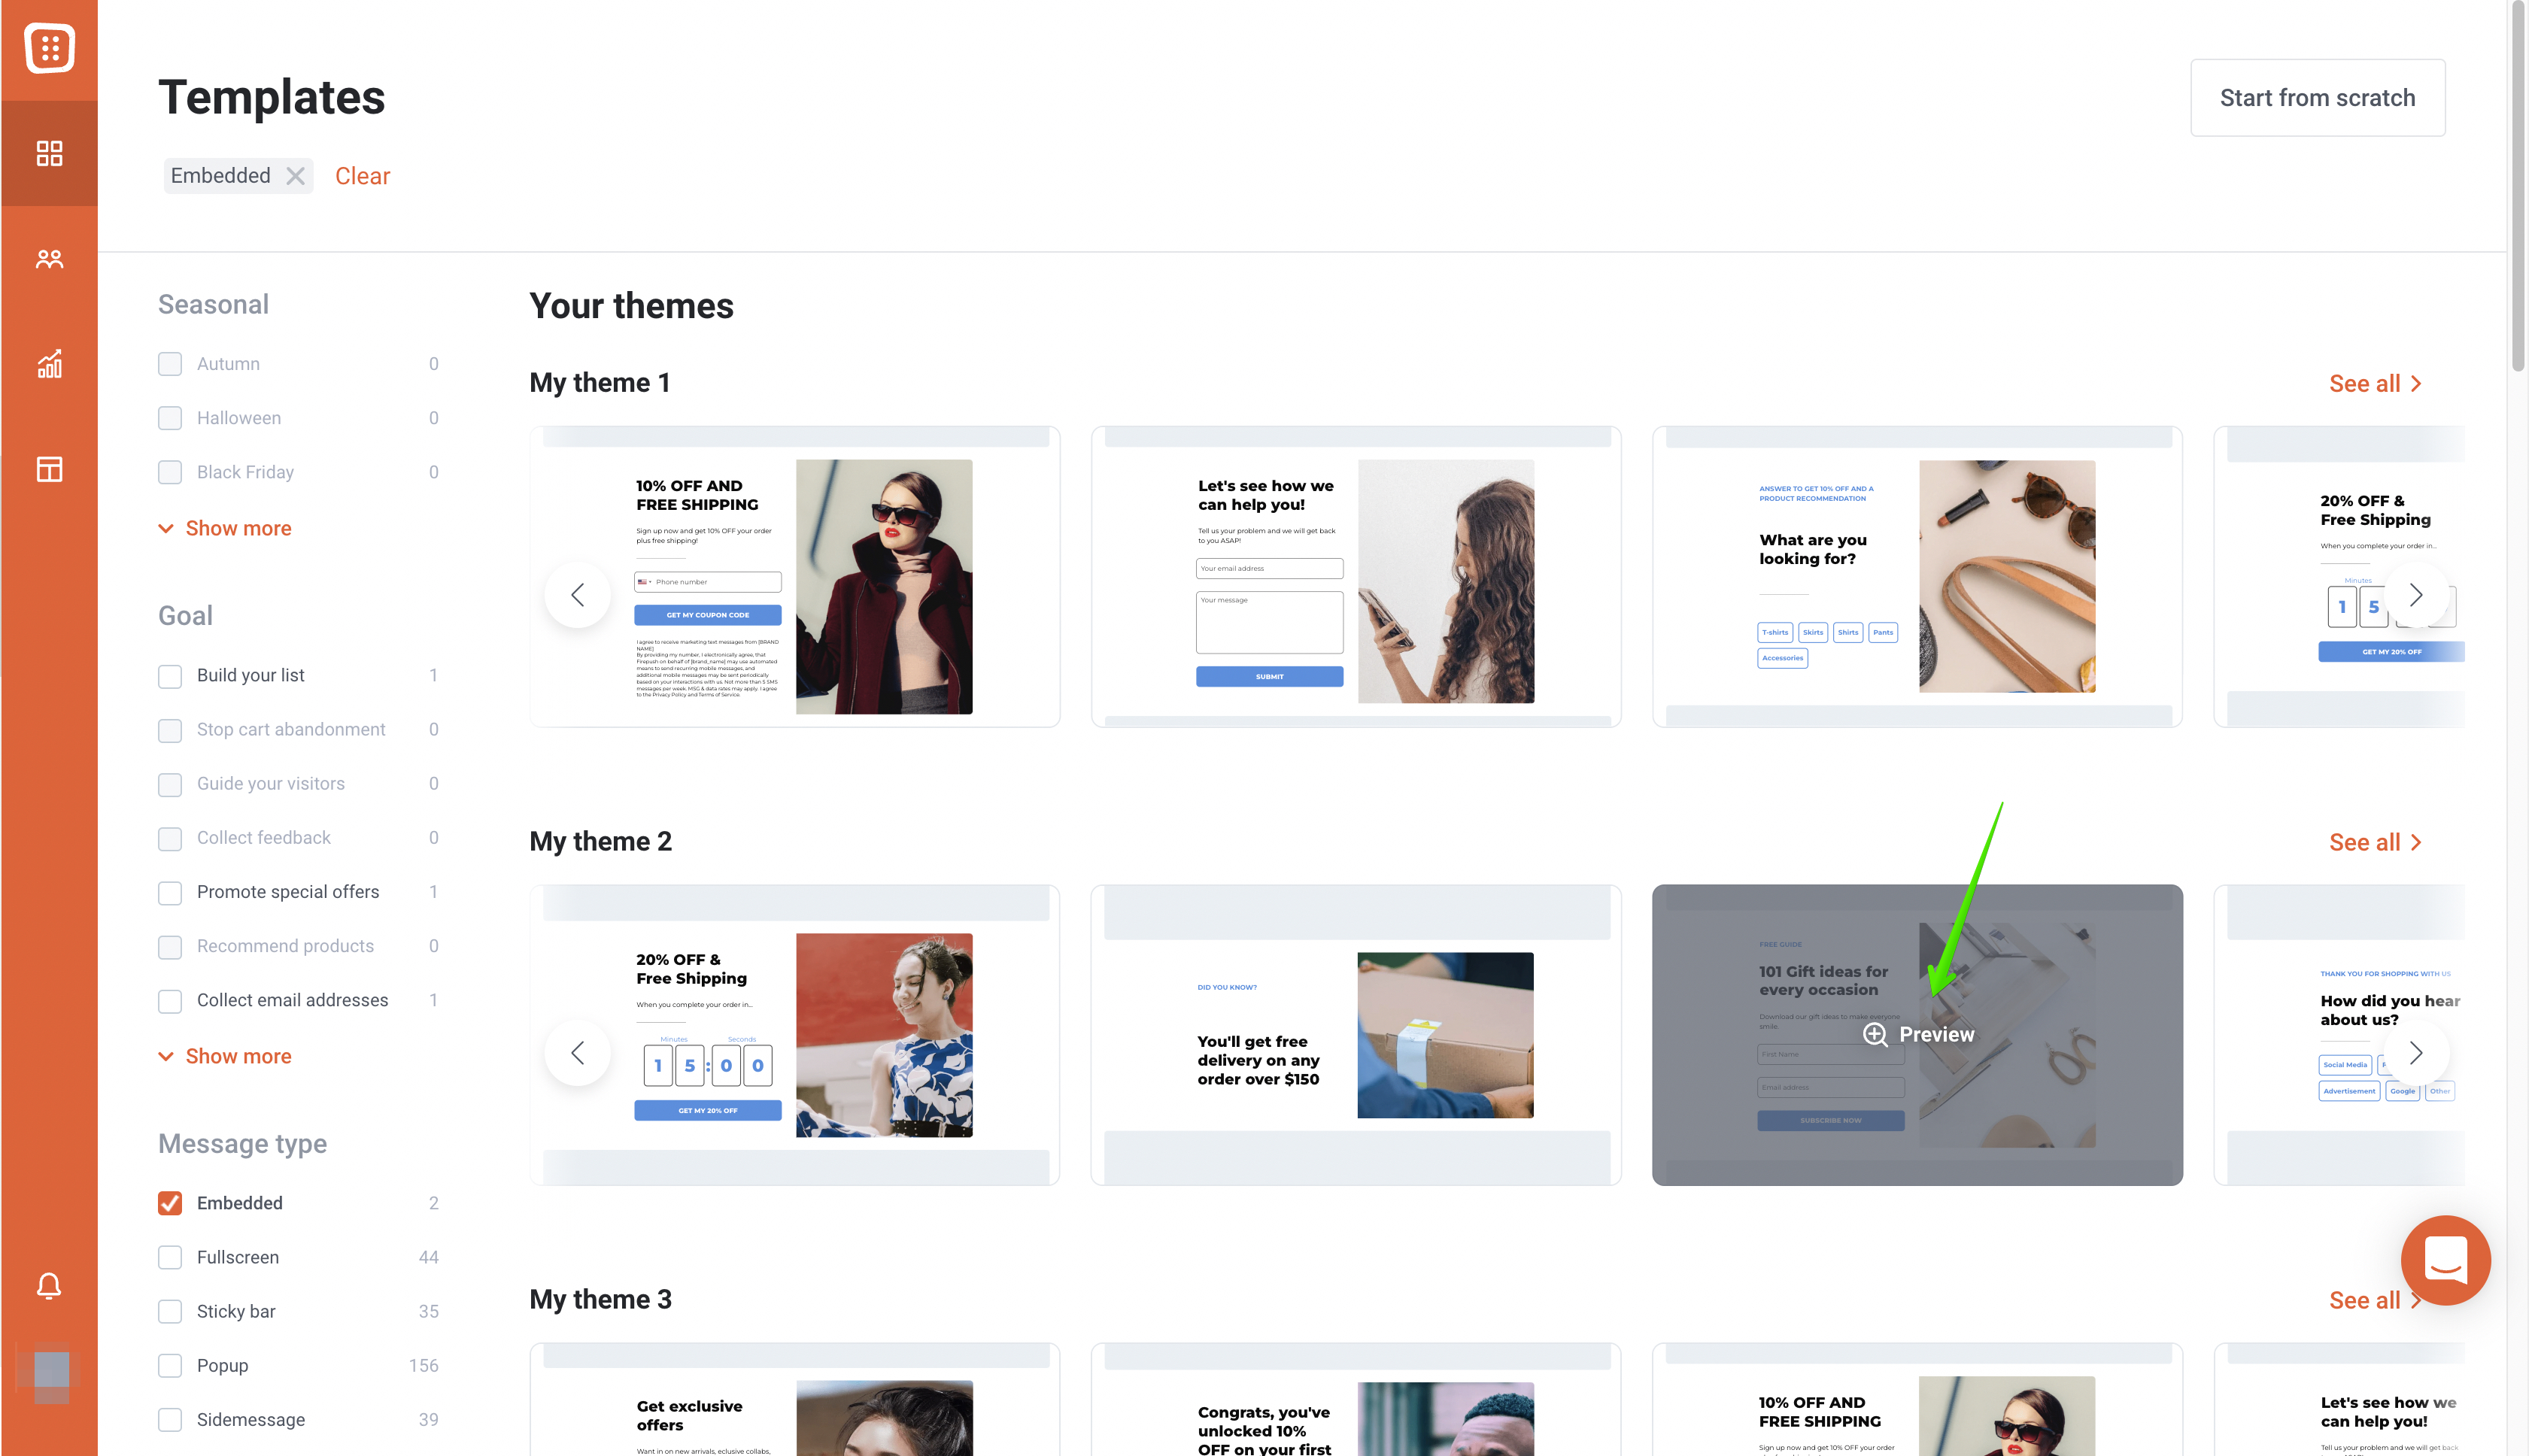
Task: Open the layout panel icon in sidebar
Action: pyautogui.click(x=49, y=469)
